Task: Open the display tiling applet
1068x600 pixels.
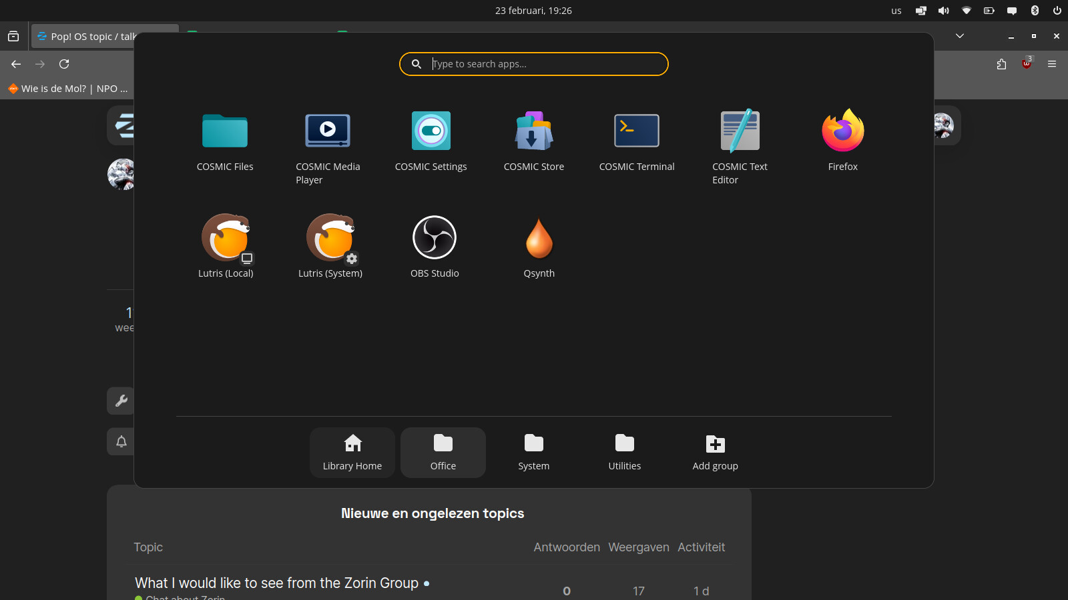Action: [x=920, y=11]
